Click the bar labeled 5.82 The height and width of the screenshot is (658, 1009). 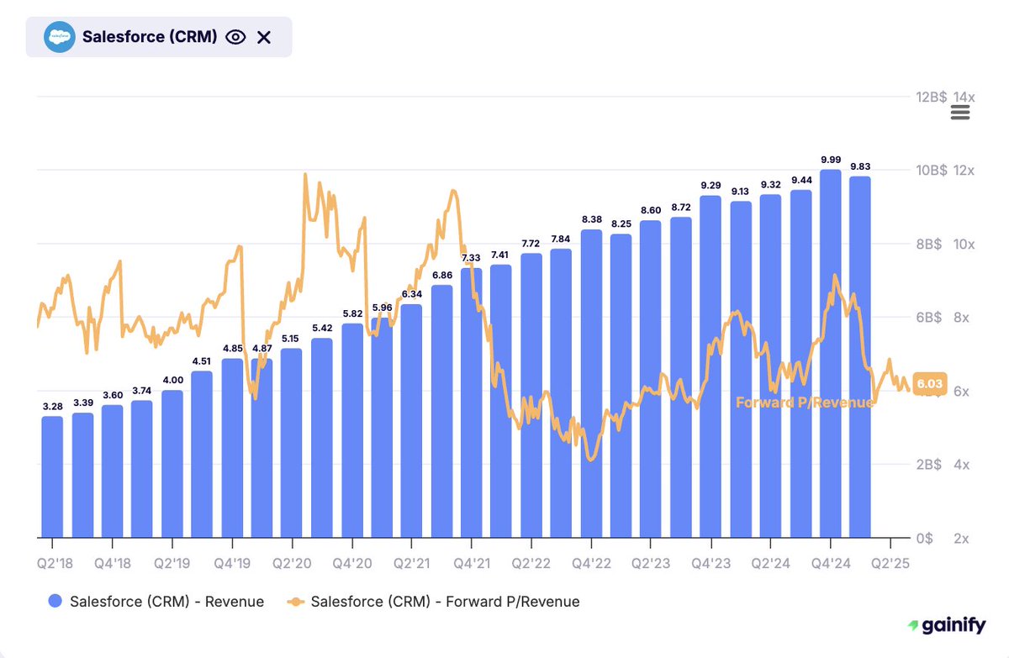click(351, 431)
